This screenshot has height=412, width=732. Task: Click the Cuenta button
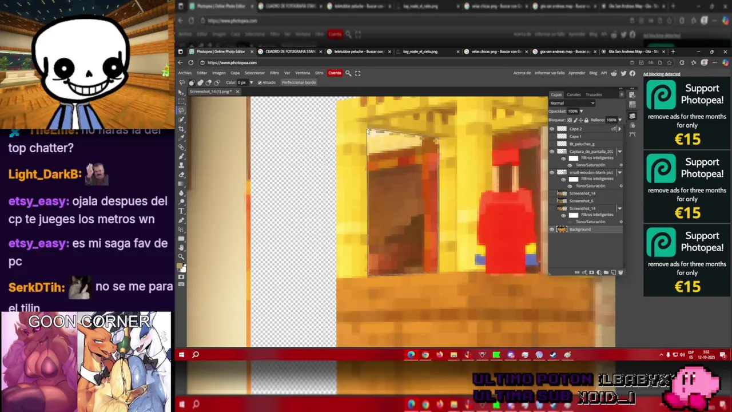coord(335,73)
